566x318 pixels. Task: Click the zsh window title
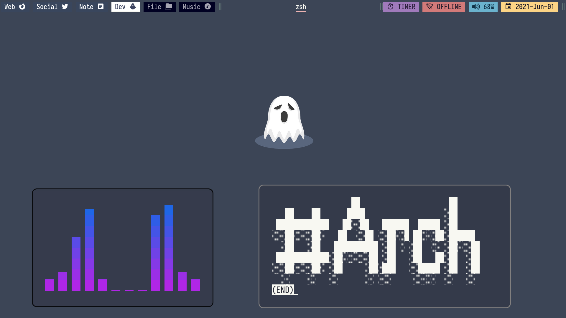pos(301,7)
